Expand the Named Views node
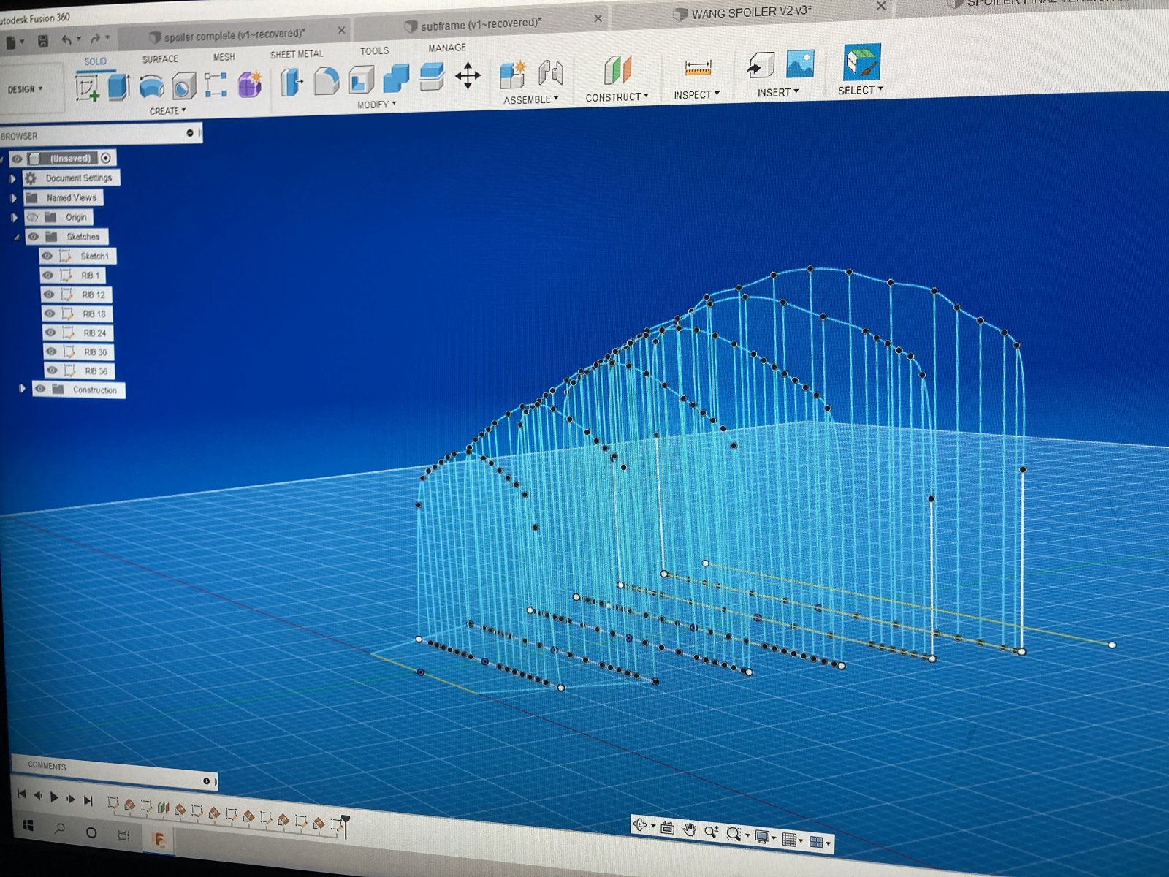 [x=12, y=198]
